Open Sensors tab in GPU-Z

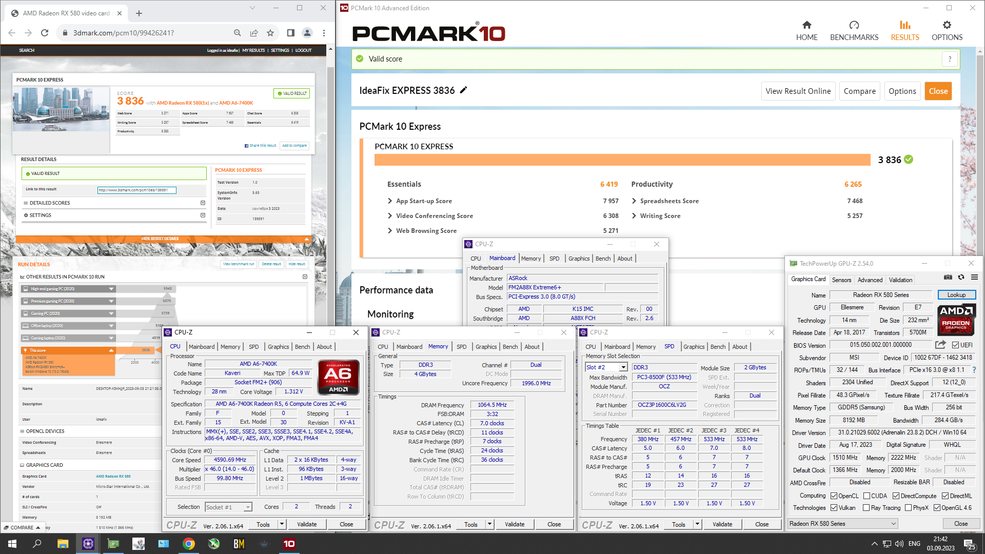[841, 280]
